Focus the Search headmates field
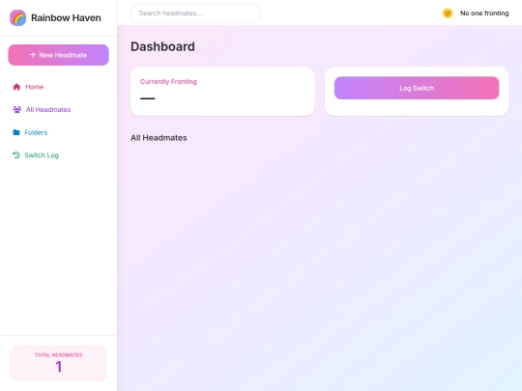This screenshot has height=391, width=522. point(195,14)
